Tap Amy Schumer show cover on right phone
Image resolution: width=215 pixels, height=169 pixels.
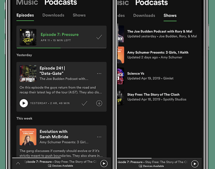[x=121, y=55]
